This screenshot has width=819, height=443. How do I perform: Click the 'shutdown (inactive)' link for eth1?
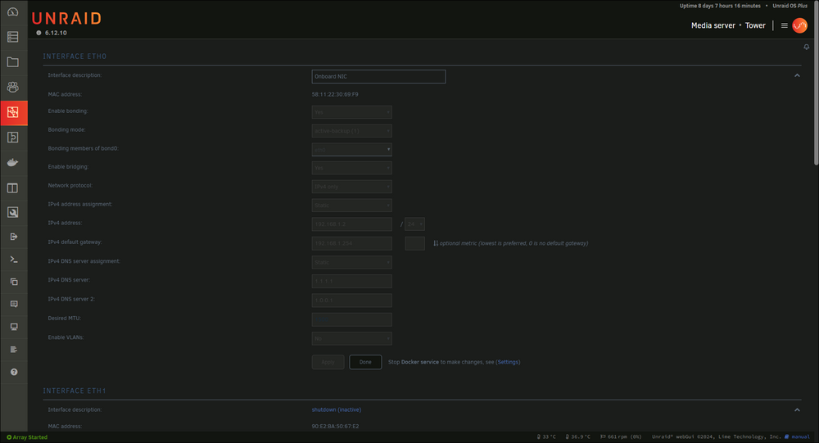(x=337, y=409)
